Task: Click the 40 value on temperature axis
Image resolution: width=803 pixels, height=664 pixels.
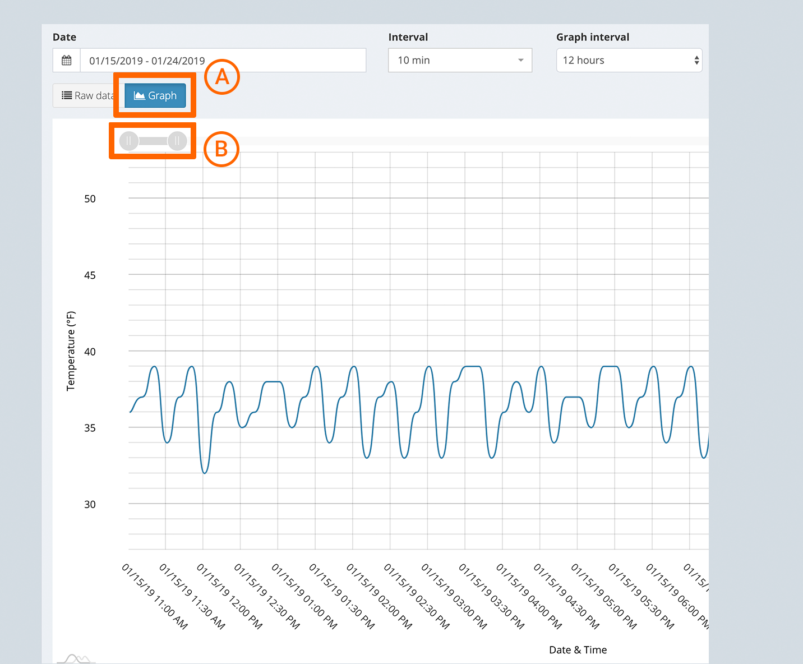Action: tap(90, 352)
